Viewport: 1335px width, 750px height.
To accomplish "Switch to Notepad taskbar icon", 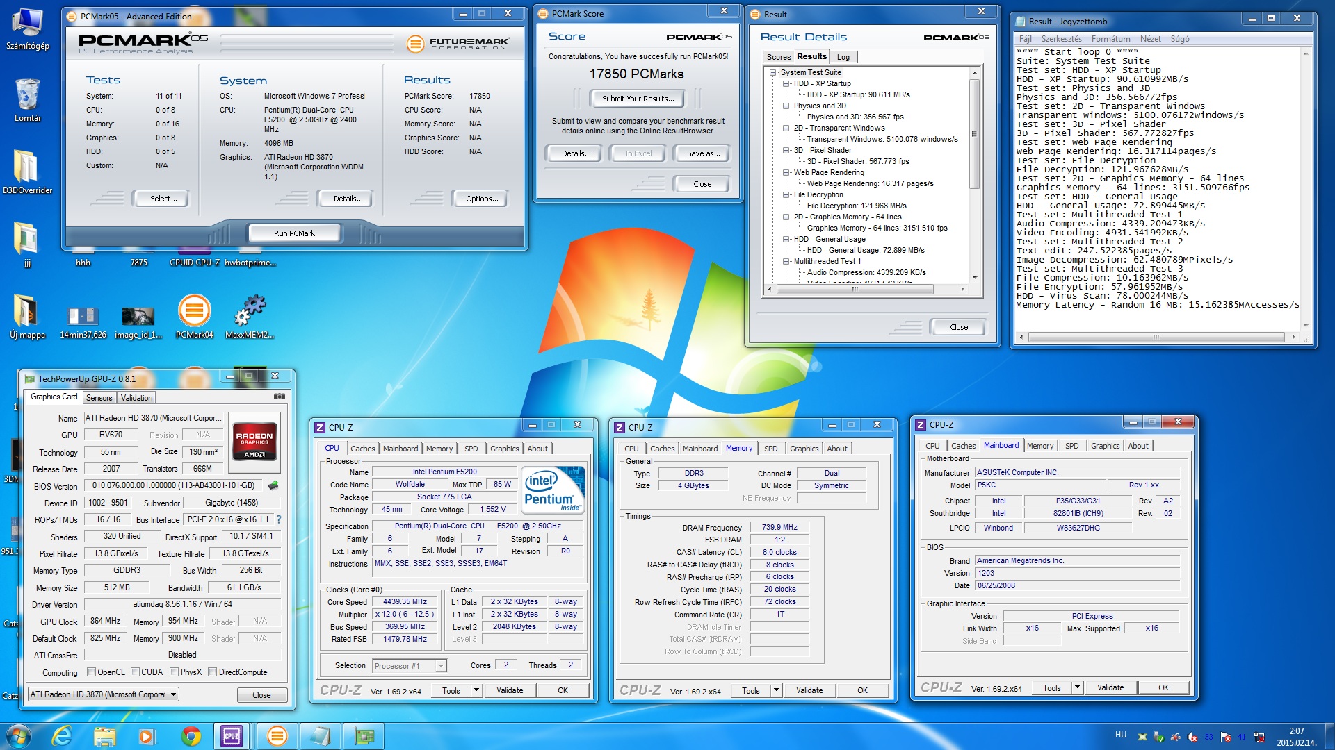I will click(x=321, y=736).
